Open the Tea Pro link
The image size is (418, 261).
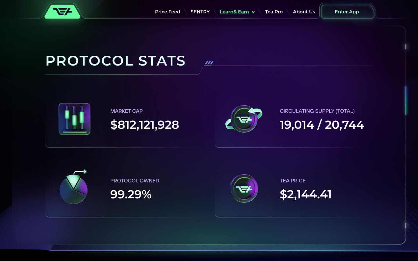click(274, 12)
